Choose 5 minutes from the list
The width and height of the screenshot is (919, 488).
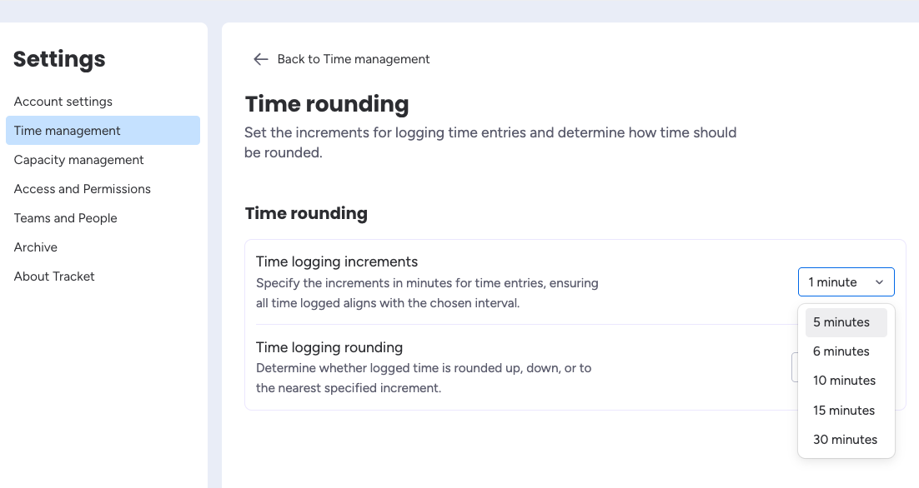coord(841,322)
